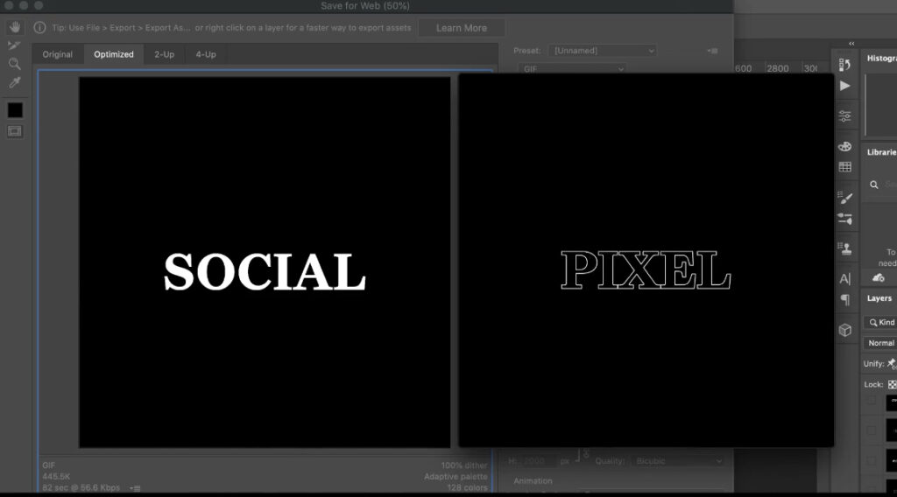
Task: Open the optimize menu beside Preset
Action: (x=712, y=51)
